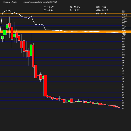Click the price axis label 127
131x131 pixels.
(123, 47)
